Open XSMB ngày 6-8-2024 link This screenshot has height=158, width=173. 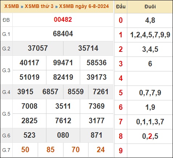click(x=84, y=6)
